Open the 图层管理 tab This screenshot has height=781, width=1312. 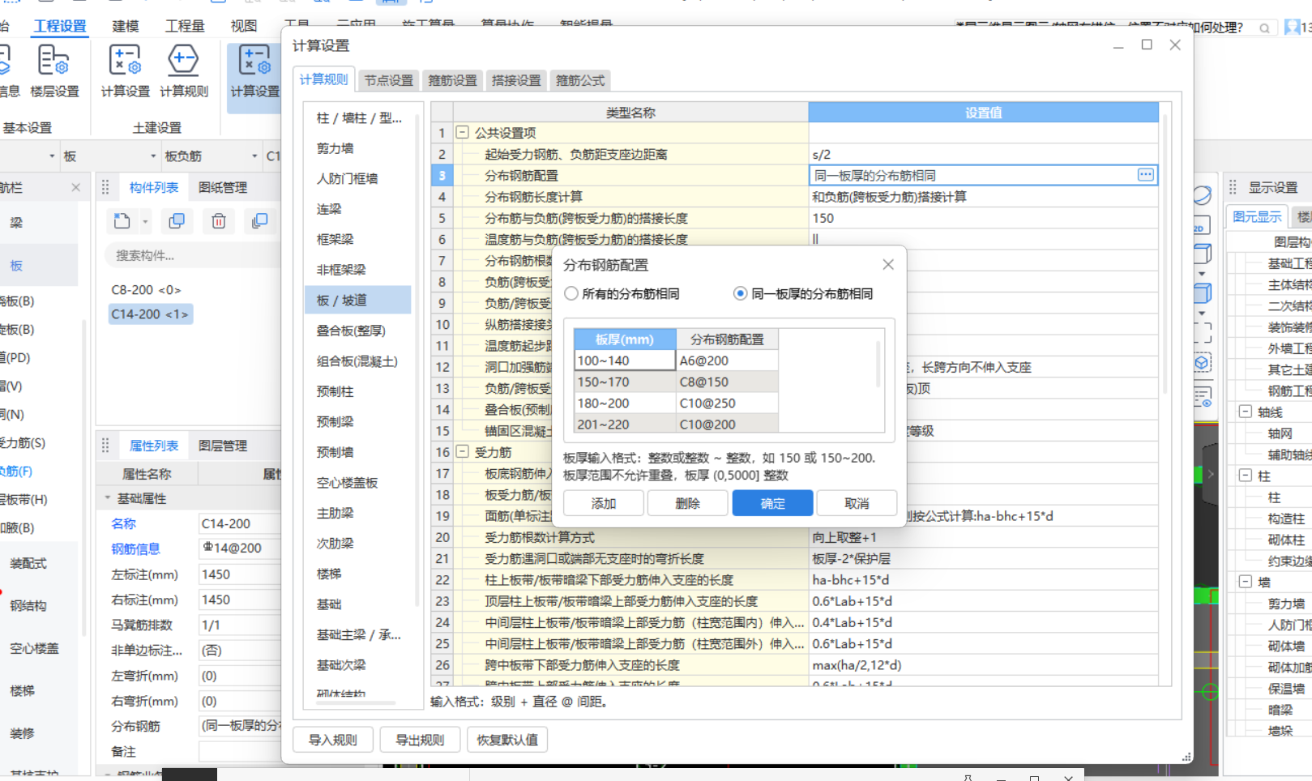(x=223, y=446)
